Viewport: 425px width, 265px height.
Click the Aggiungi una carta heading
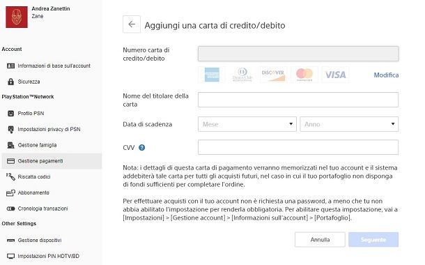pyautogui.click(x=215, y=25)
